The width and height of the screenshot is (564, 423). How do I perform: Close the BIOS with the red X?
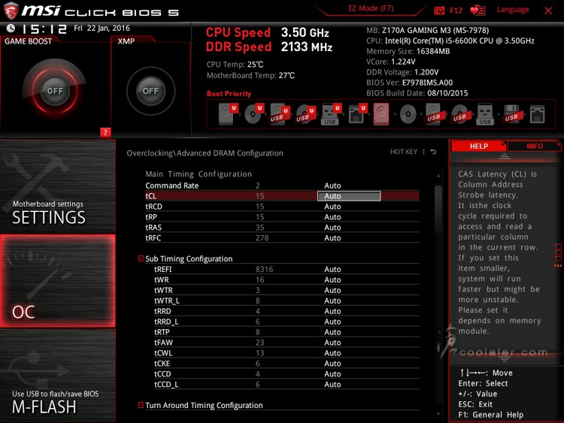click(548, 11)
